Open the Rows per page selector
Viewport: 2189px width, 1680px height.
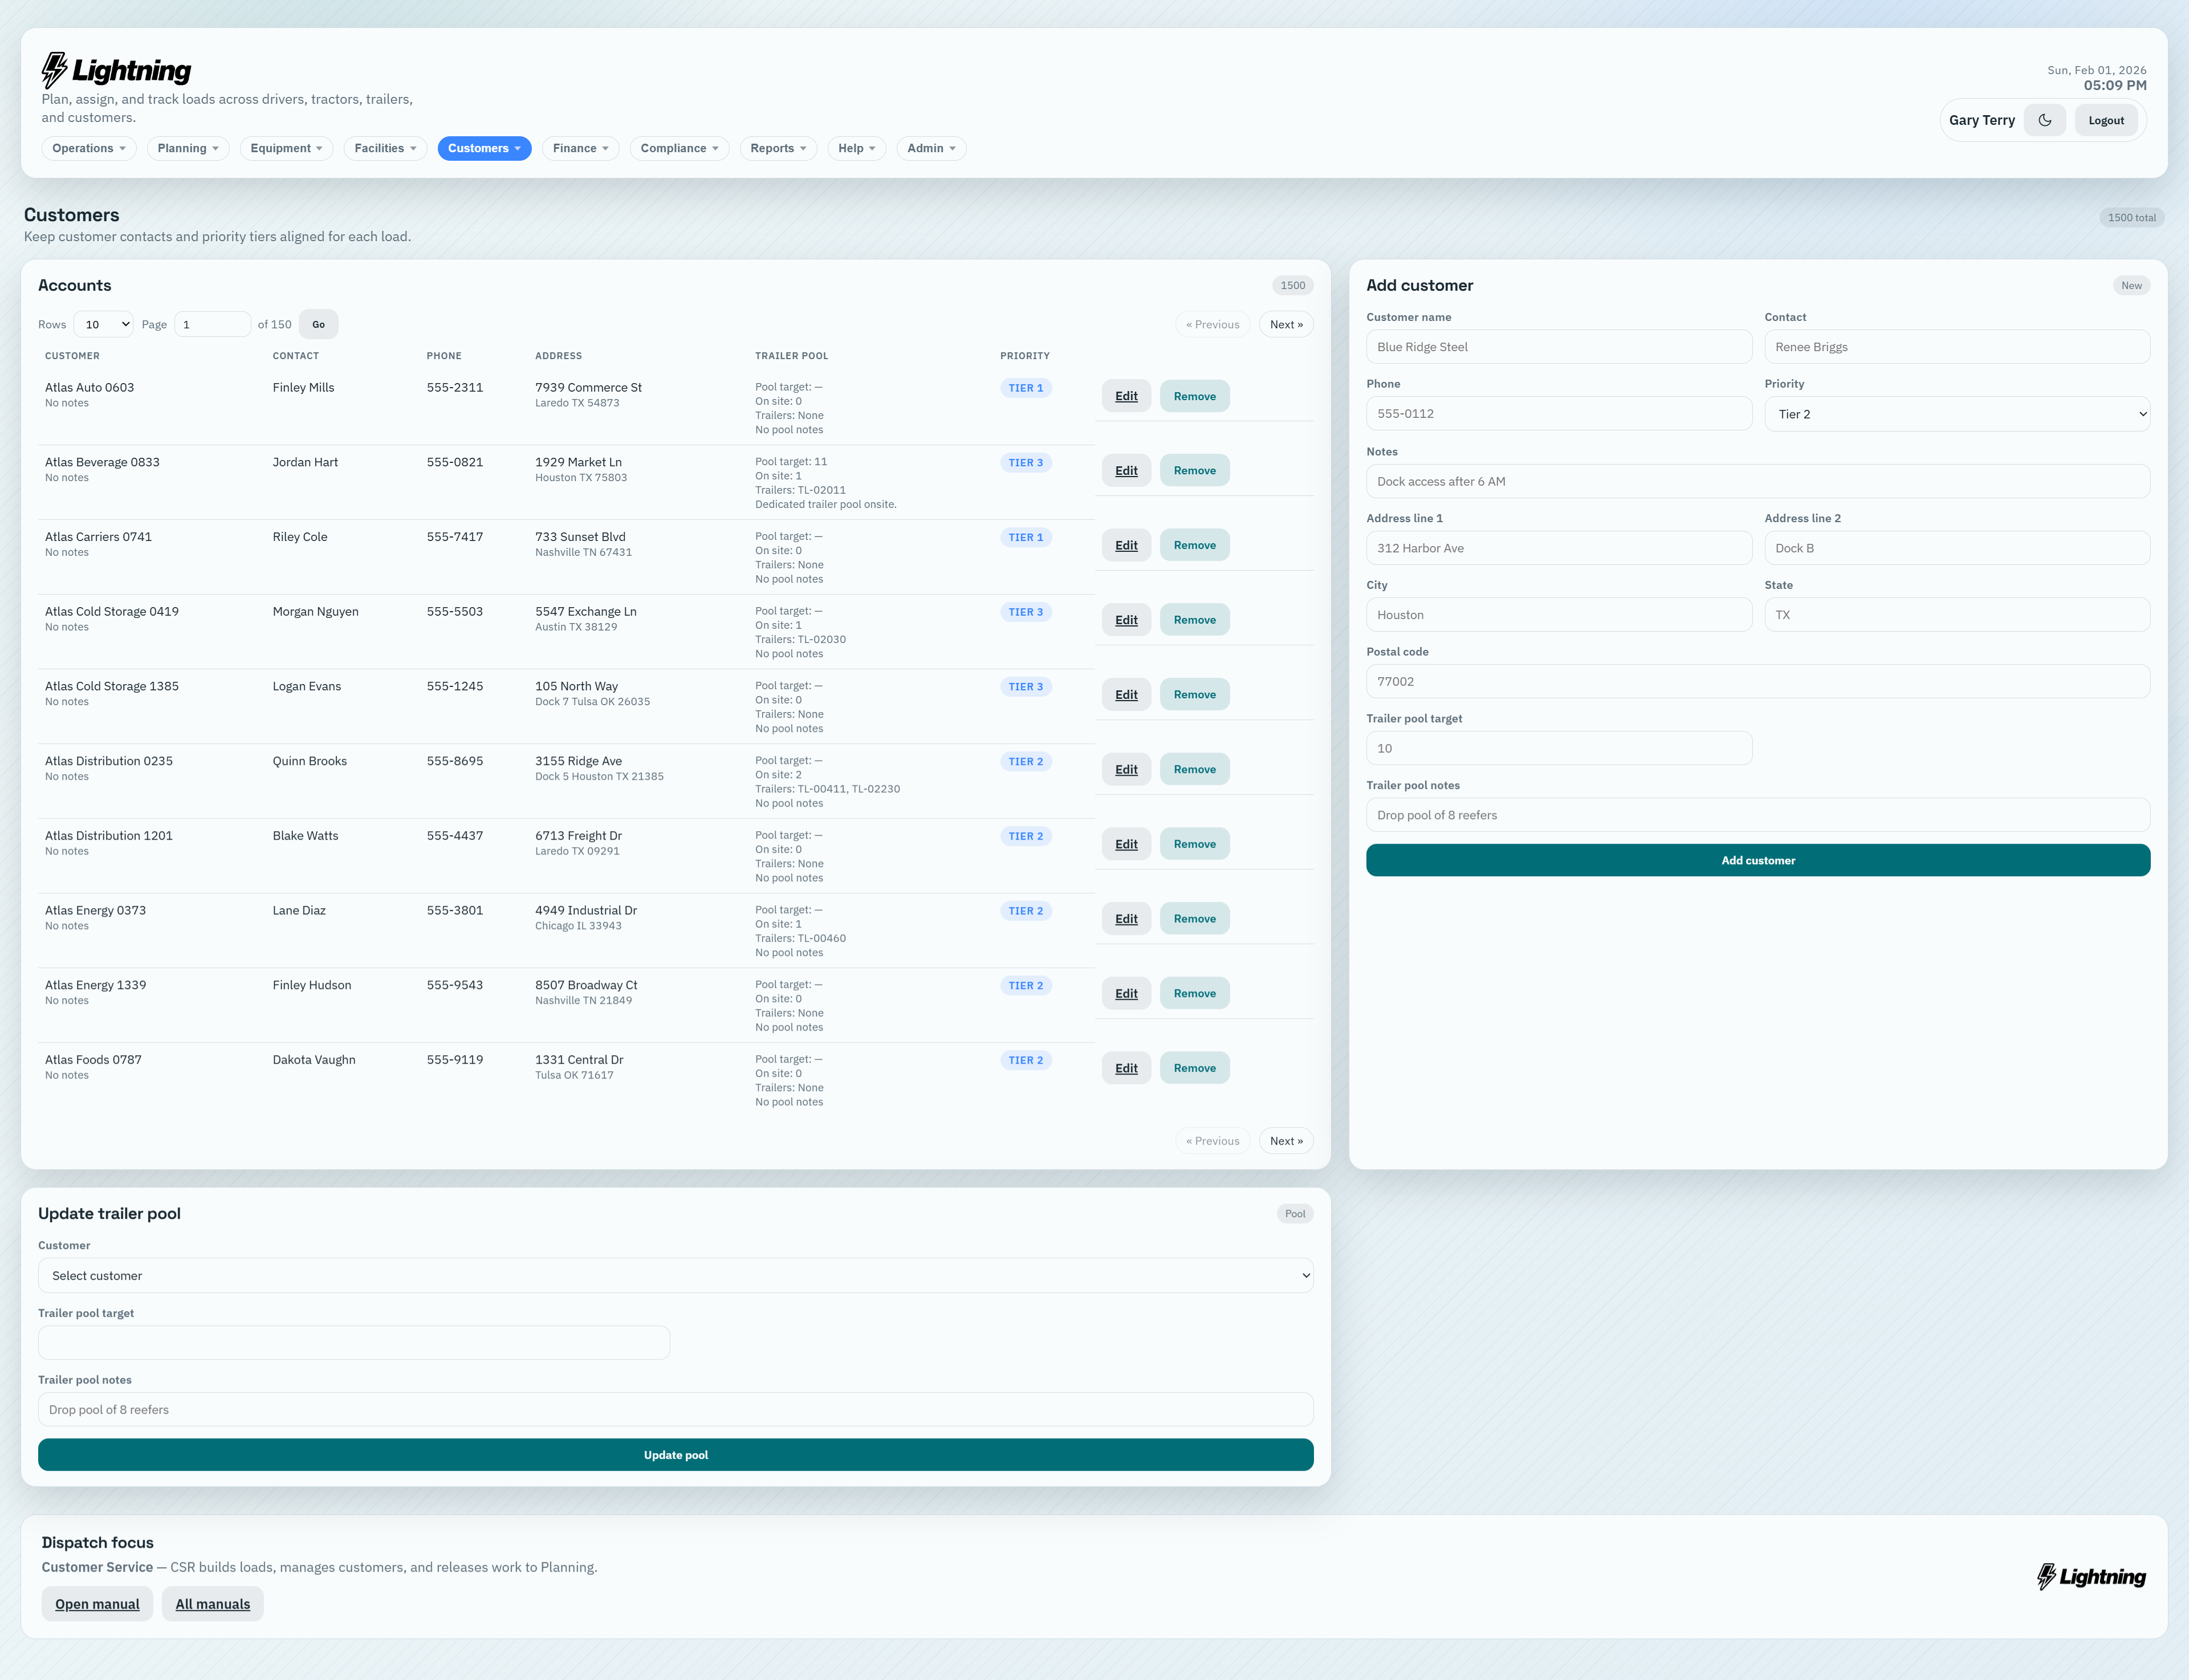[x=103, y=324]
